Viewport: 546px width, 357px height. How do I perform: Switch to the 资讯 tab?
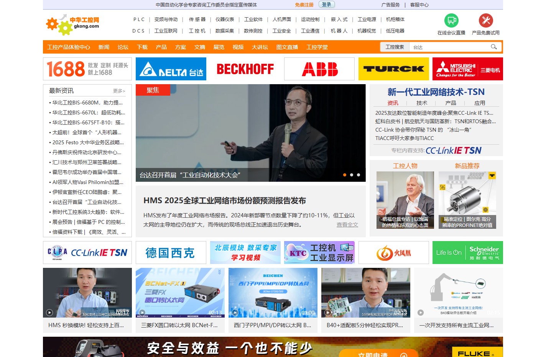[393, 103]
